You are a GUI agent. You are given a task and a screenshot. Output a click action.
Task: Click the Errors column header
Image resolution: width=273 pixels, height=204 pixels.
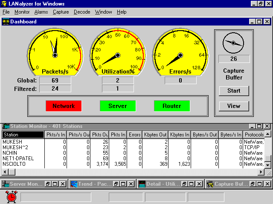pos(135,135)
